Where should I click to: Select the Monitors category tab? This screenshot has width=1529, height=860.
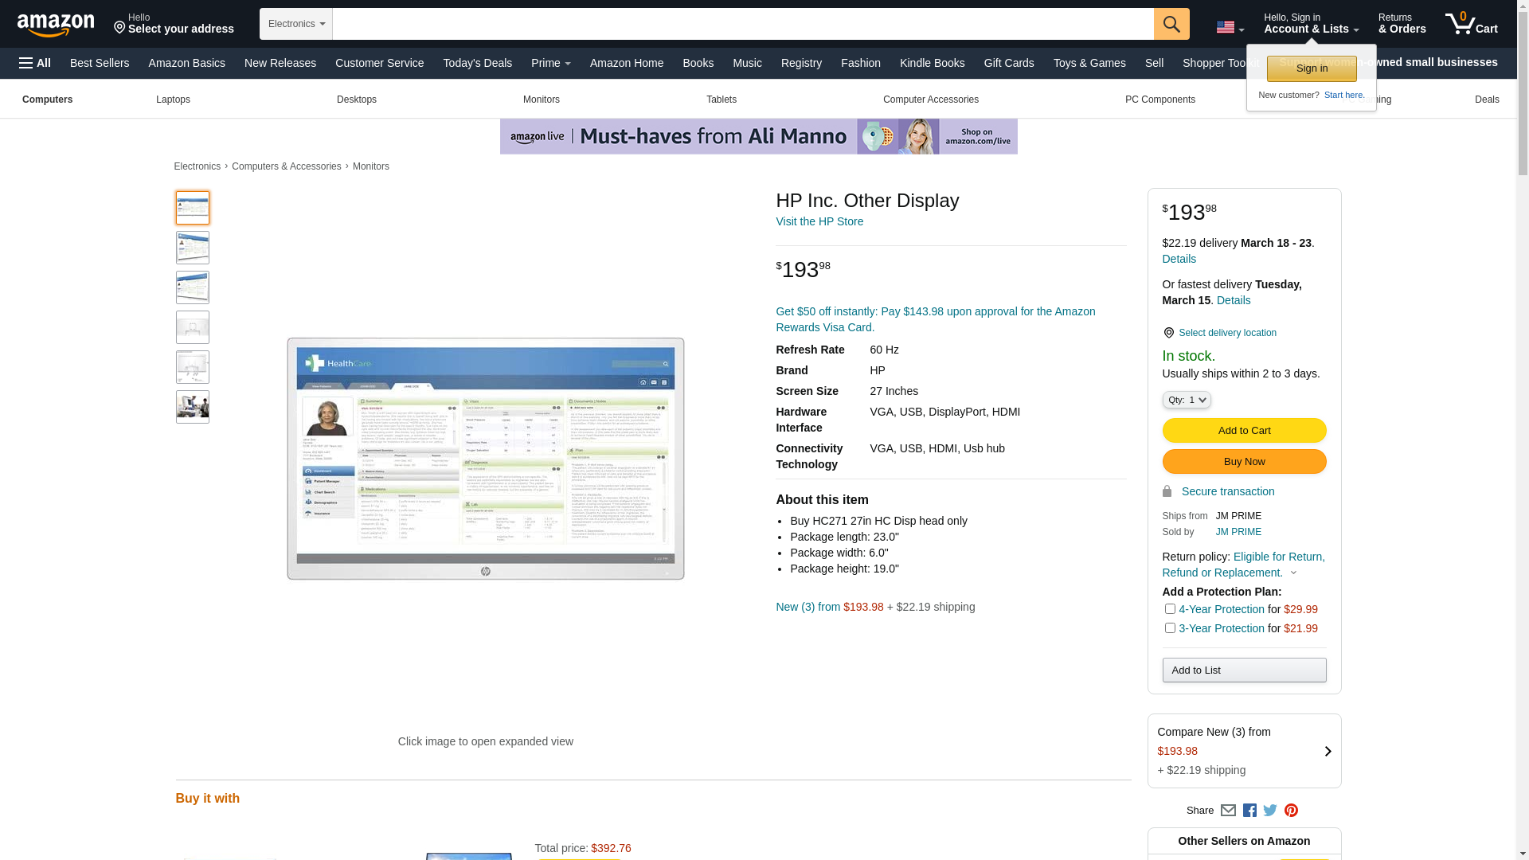(542, 100)
